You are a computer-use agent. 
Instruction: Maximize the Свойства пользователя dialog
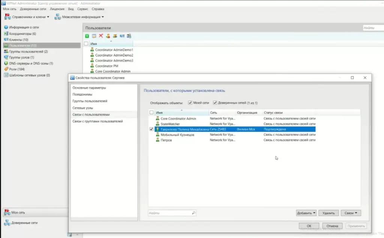click(352, 78)
